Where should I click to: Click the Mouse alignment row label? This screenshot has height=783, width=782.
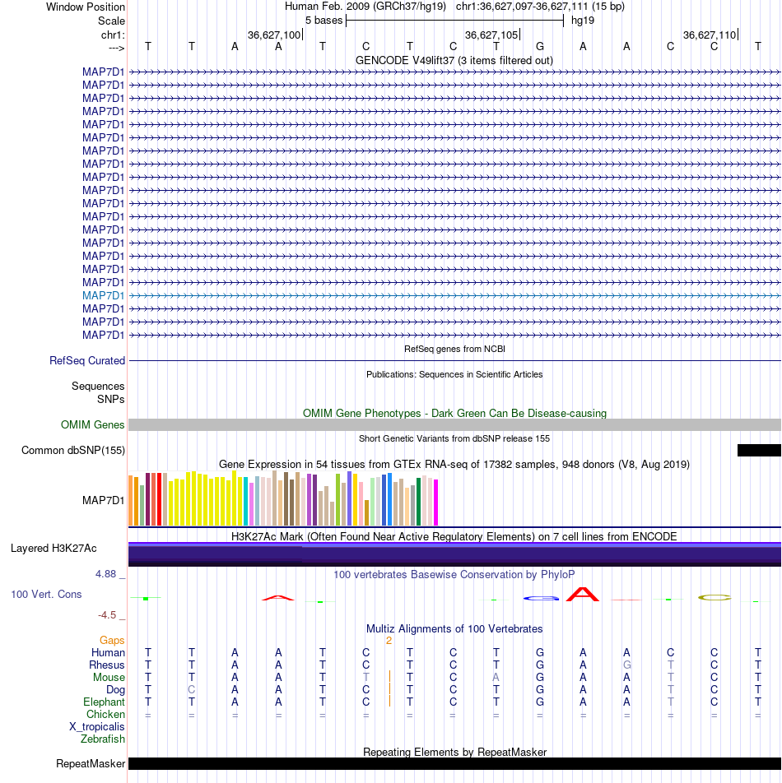tap(109, 677)
